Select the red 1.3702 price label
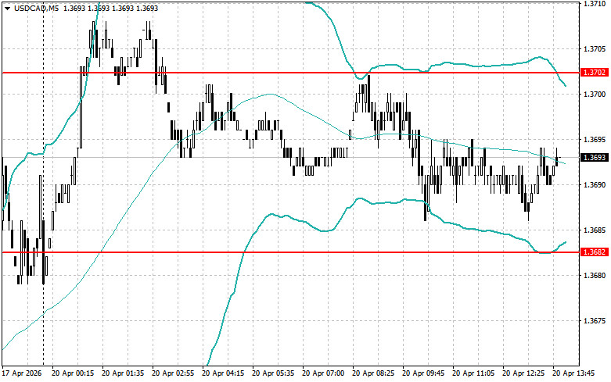The height and width of the screenshot is (382, 611). click(595, 73)
